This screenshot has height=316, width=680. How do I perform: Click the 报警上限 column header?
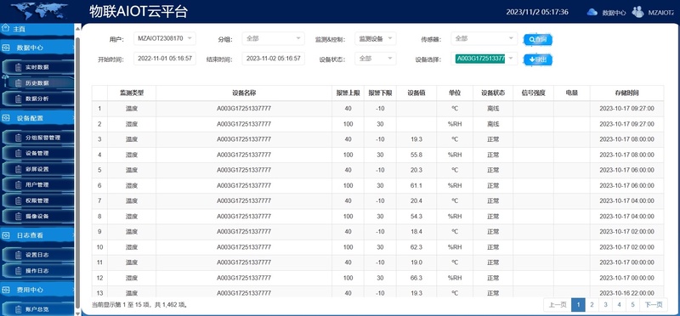point(348,93)
